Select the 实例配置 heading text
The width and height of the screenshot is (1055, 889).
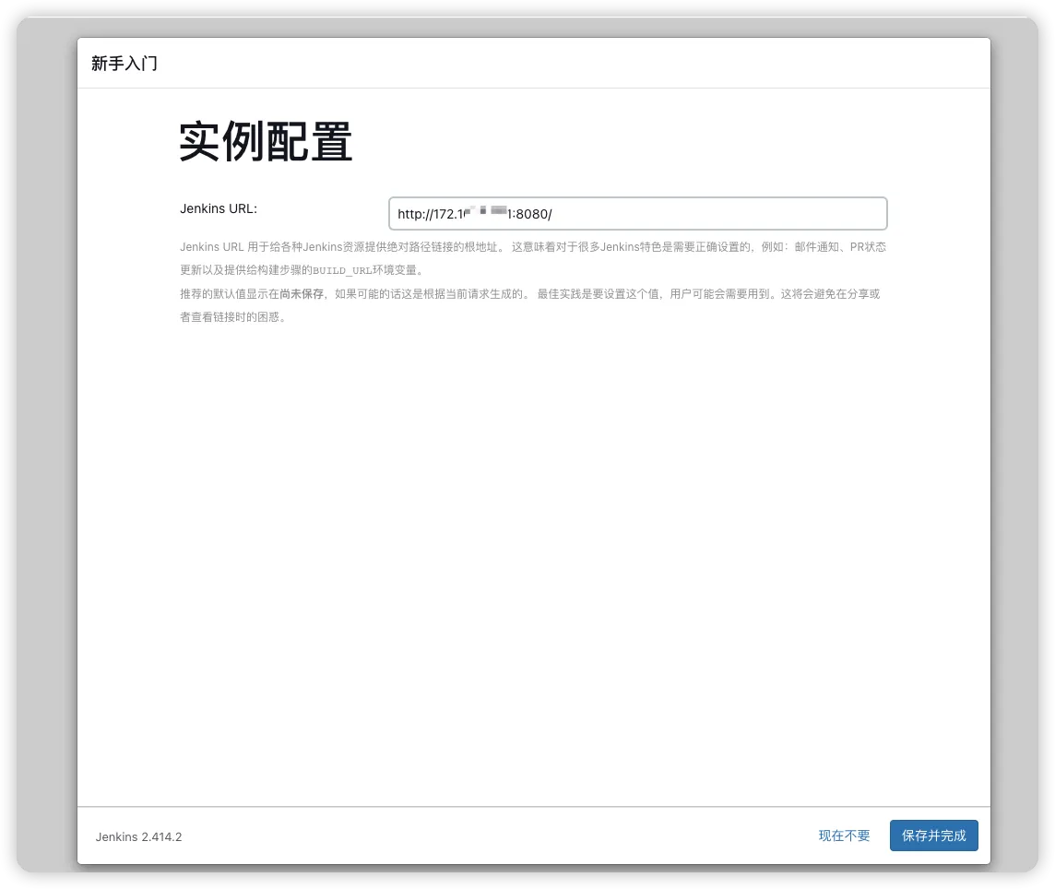point(266,141)
